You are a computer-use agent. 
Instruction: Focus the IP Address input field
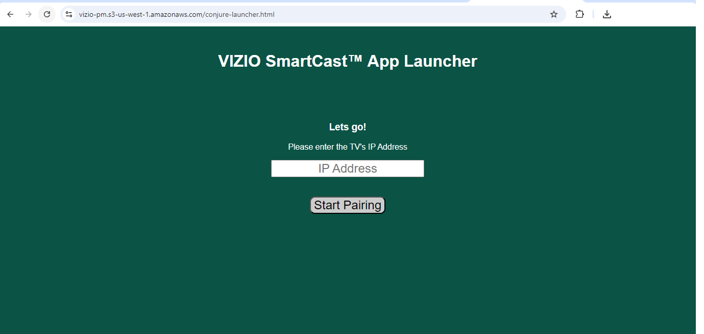click(x=348, y=169)
